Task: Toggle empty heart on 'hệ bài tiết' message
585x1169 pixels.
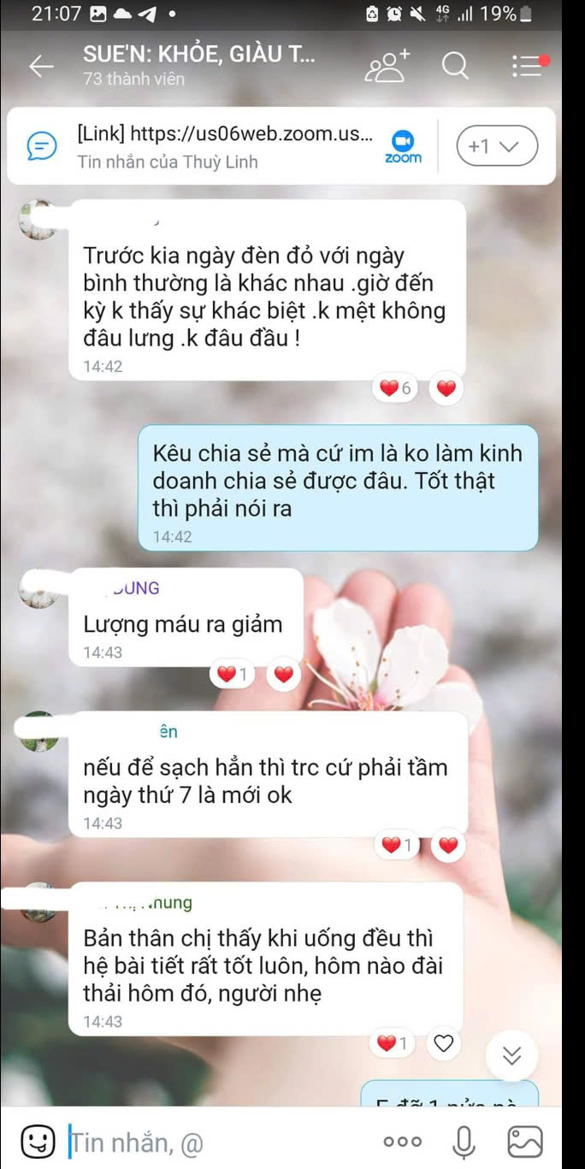Action: (x=443, y=1043)
